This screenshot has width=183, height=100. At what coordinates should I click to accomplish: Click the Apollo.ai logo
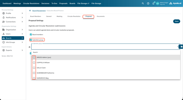tap(175, 3)
